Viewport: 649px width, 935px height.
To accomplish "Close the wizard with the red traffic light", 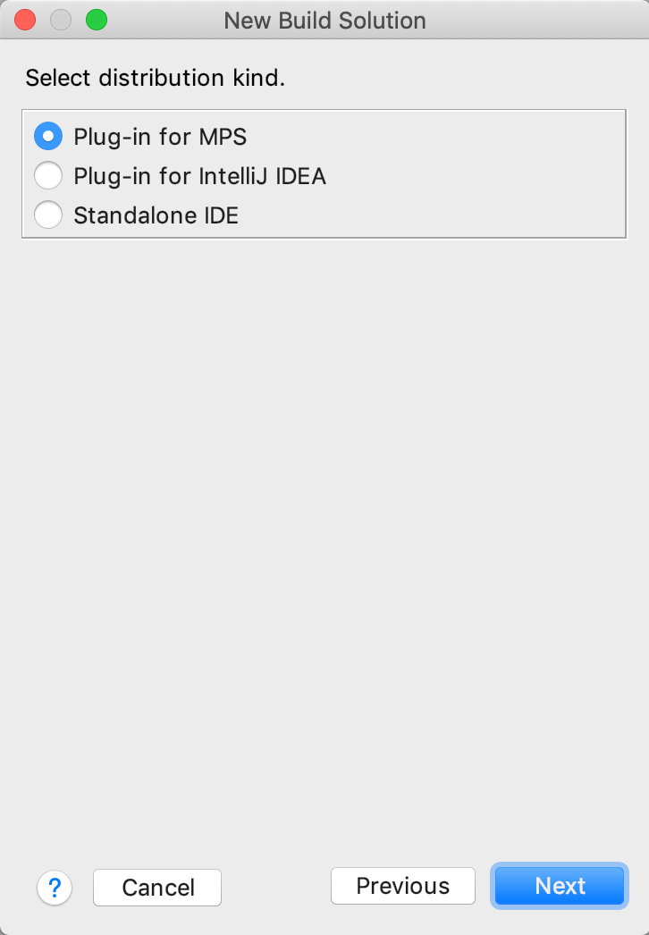I will (x=24, y=19).
